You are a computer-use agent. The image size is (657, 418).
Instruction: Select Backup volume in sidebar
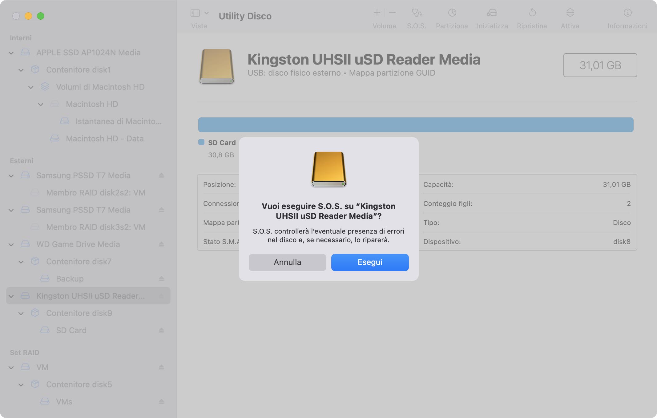tap(88, 278)
